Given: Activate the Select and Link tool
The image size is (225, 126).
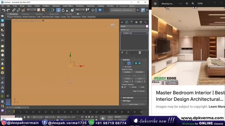Looking at the screenshot, I should (x=14, y=10).
